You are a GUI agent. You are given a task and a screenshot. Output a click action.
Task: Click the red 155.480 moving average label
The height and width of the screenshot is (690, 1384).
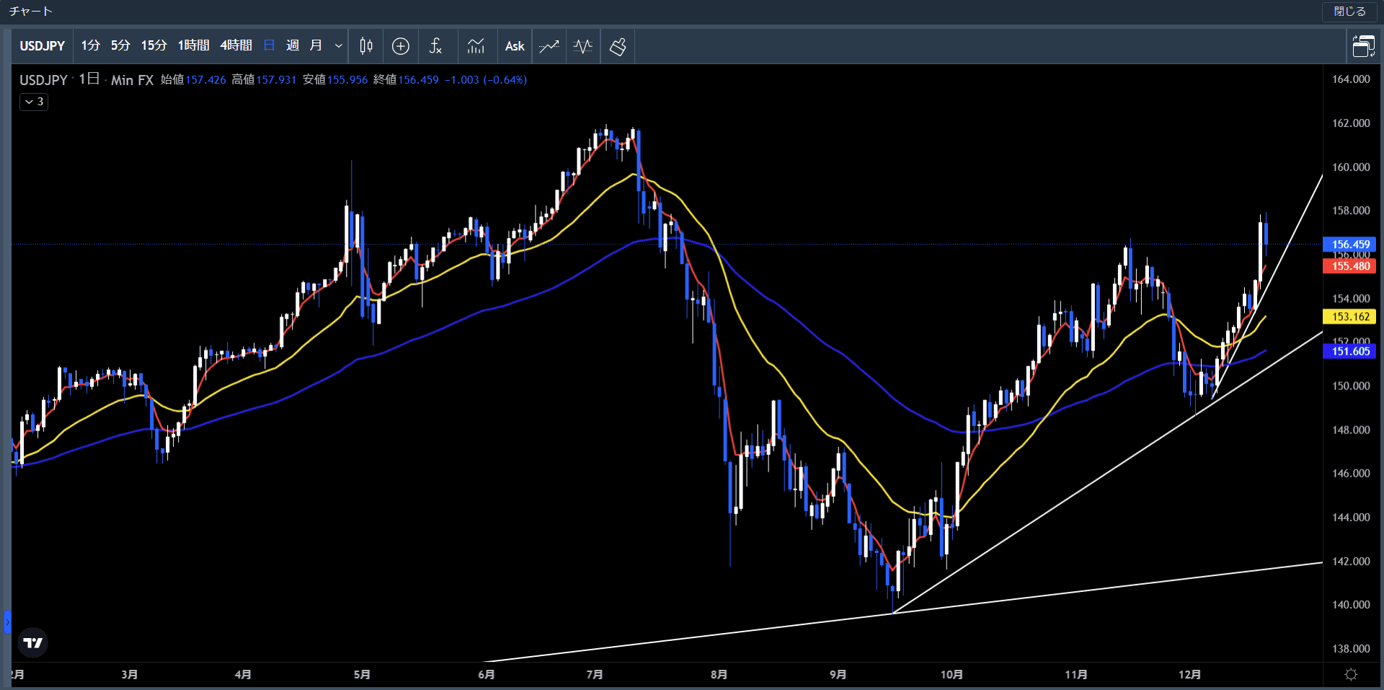1350,266
